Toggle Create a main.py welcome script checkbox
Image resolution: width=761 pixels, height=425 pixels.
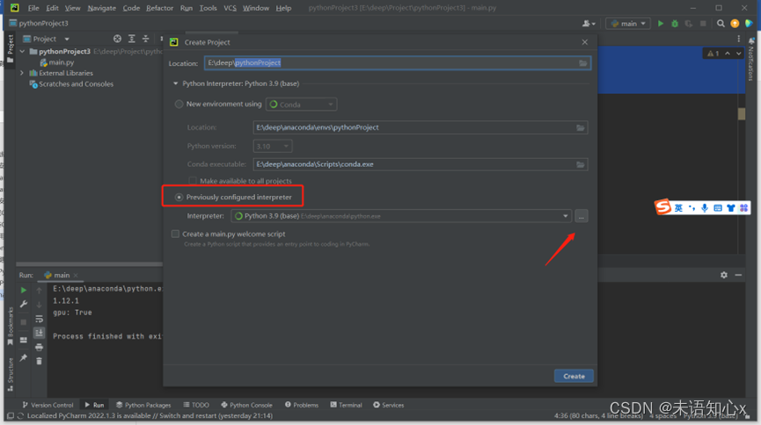pos(175,234)
